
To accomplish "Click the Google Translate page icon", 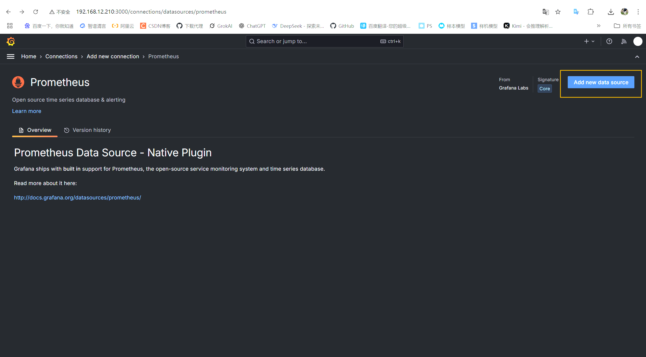I will coord(546,12).
